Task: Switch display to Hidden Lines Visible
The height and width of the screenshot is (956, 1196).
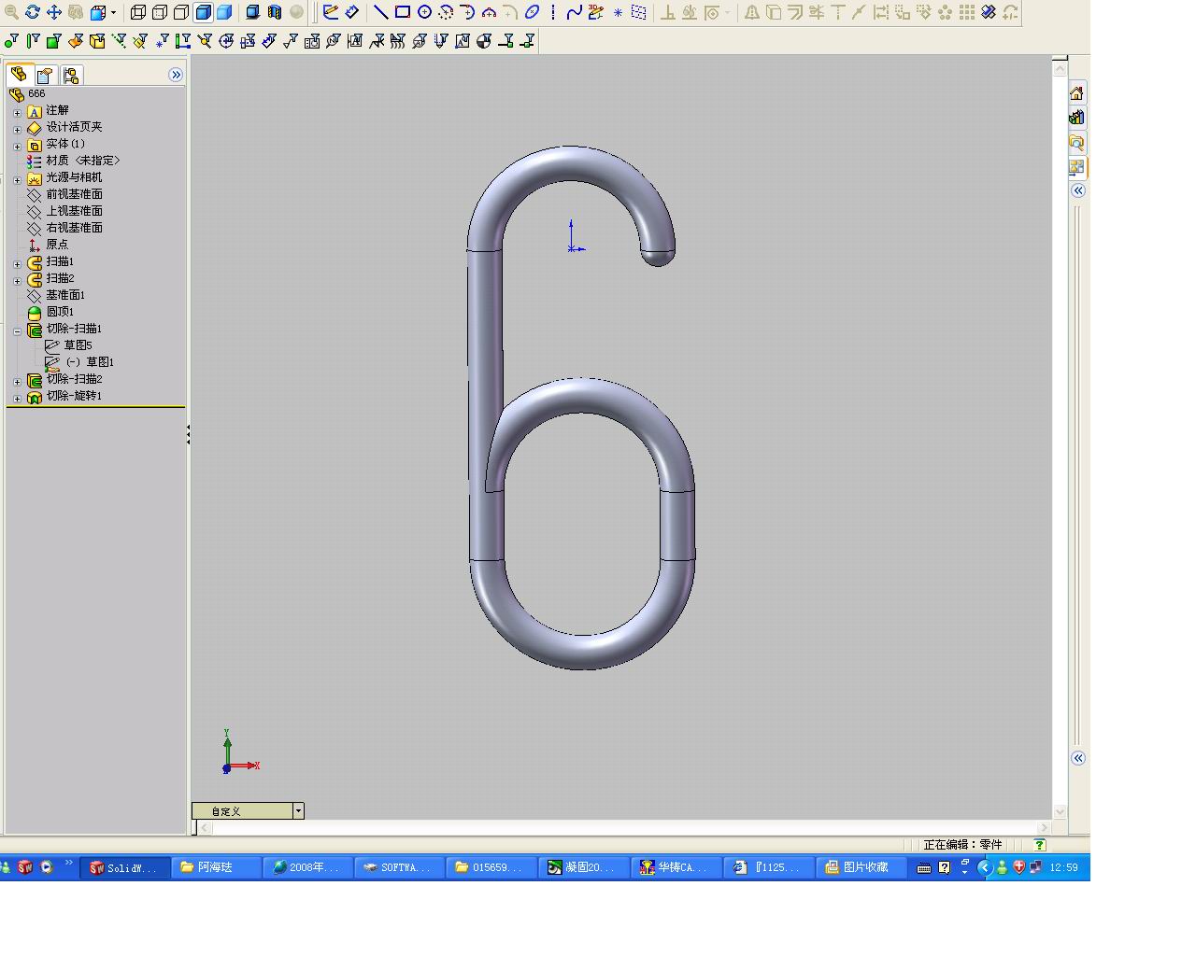Action: 160,12
